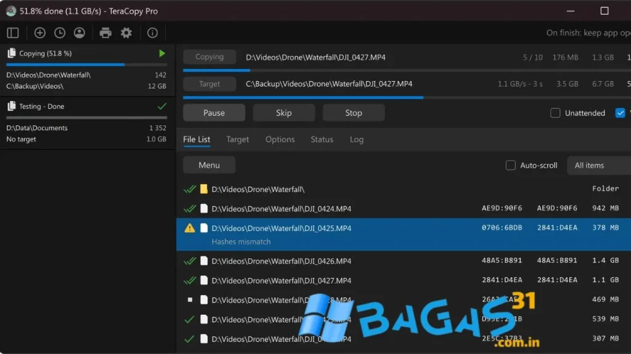This screenshot has height=354, width=631.
Task: Open settings gear icon
Action: (126, 33)
